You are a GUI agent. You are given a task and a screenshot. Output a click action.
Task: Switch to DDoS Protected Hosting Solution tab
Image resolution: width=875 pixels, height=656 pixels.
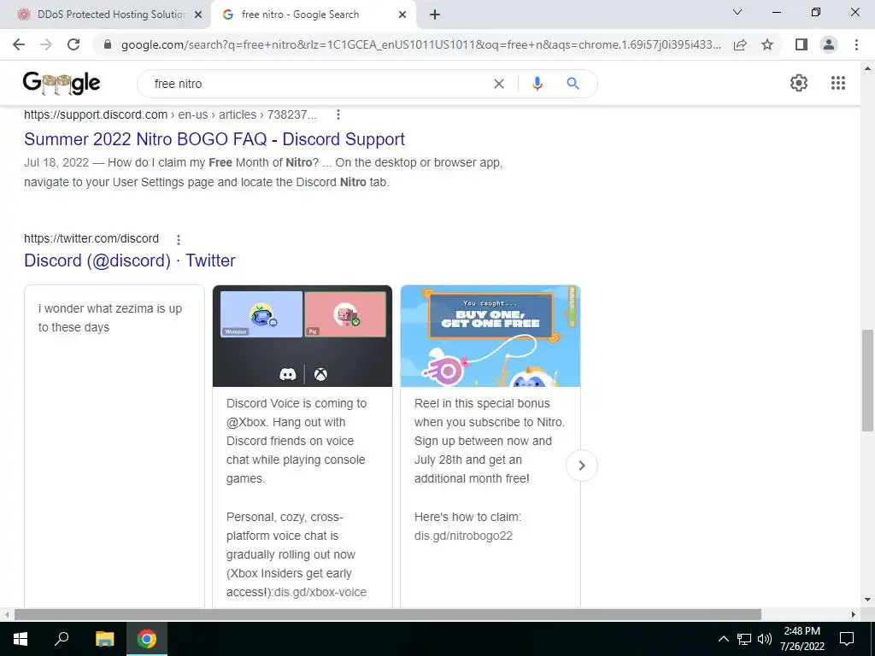click(105, 15)
